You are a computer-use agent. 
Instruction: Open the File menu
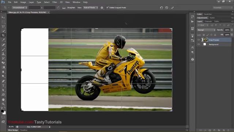10,2
